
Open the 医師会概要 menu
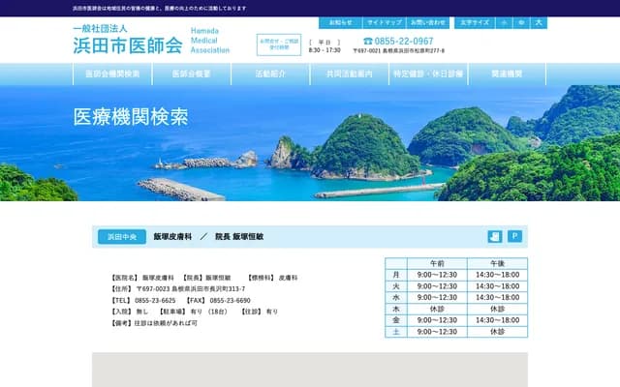[x=192, y=74]
